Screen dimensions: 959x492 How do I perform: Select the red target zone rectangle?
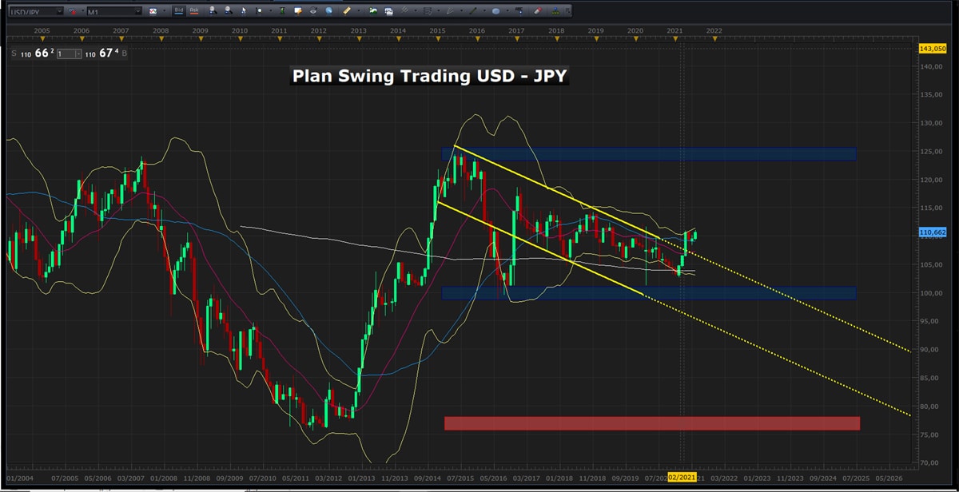[652, 423]
